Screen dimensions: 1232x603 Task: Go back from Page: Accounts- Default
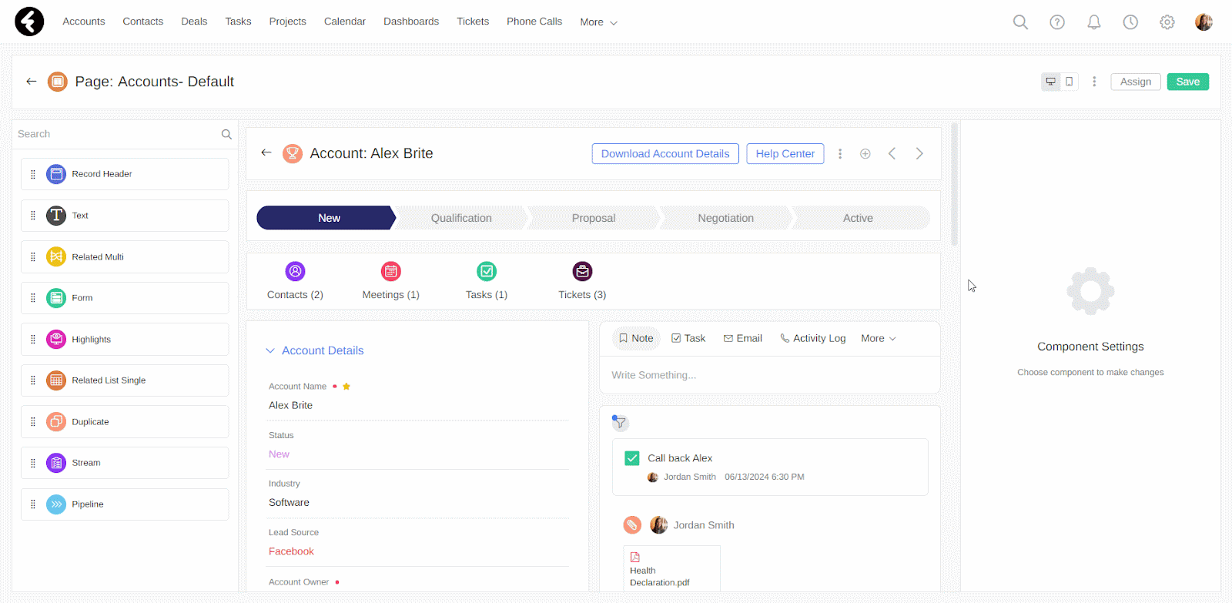[x=32, y=81]
